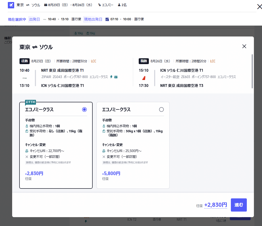Select the recommended +2,830円 economy fare radio
The width and height of the screenshot is (262, 226).
84,109
